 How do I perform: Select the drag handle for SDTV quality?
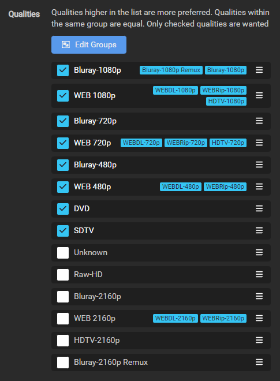[259, 230]
